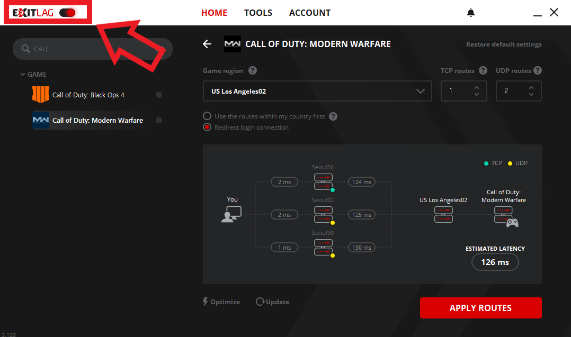The image size is (571, 337).
Task: Click the Seoul56 server icon
Action: coord(323,182)
